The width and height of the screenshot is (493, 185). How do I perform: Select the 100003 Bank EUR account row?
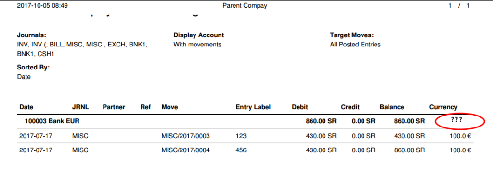[x=245, y=121]
